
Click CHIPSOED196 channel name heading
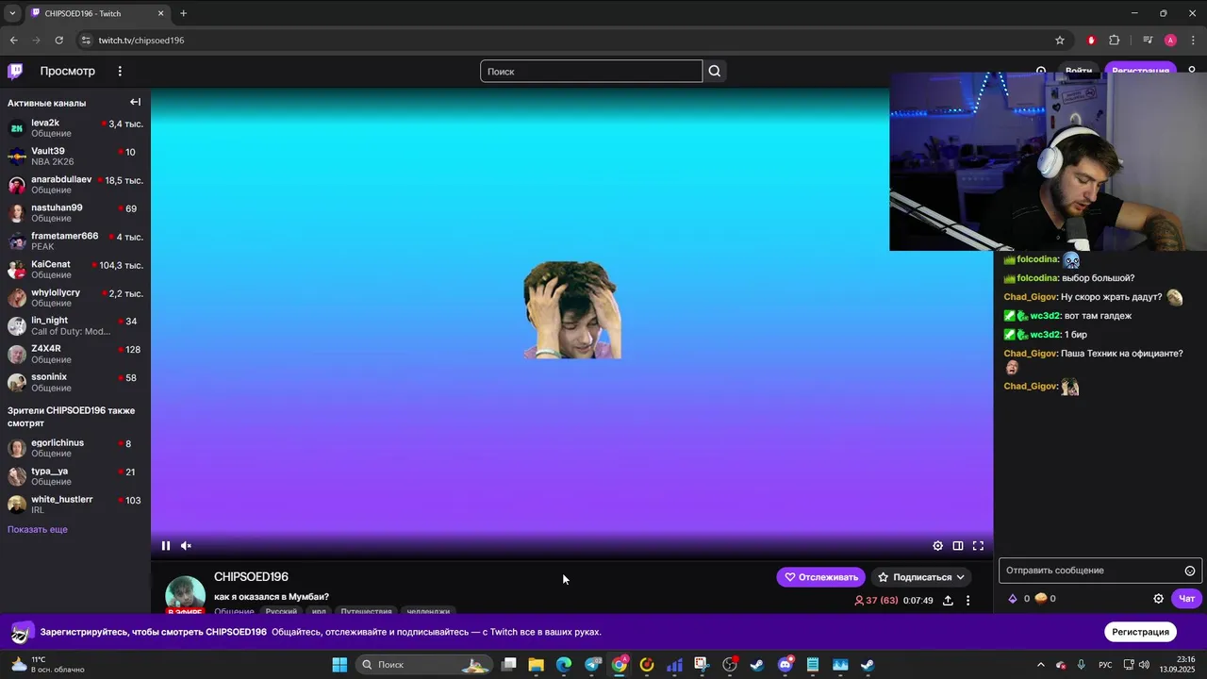pos(251,577)
